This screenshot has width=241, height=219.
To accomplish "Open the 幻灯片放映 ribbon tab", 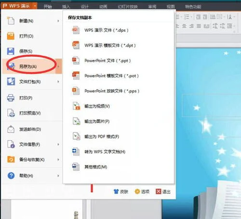I will point(128,7).
